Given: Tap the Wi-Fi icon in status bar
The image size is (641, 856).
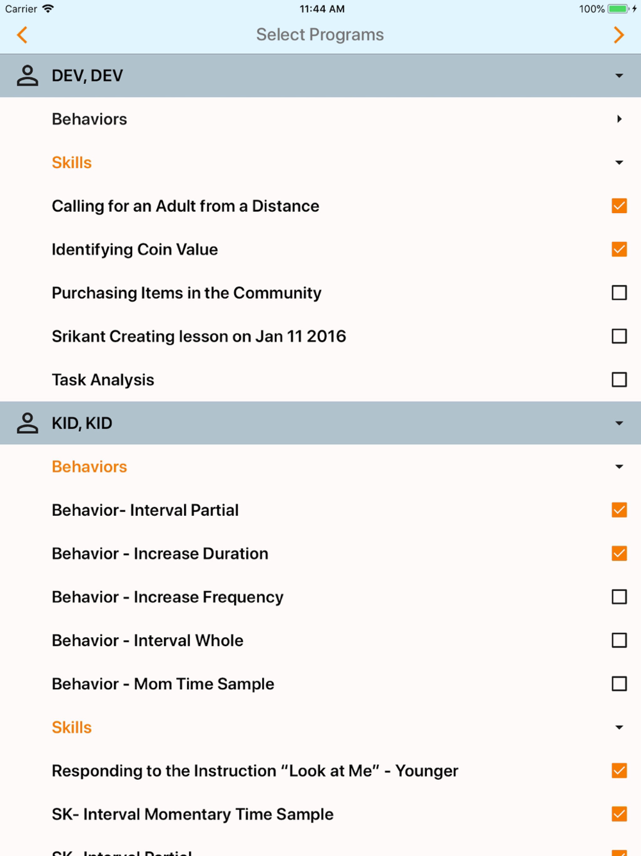Looking at the screenshot, I should [48, 9].
